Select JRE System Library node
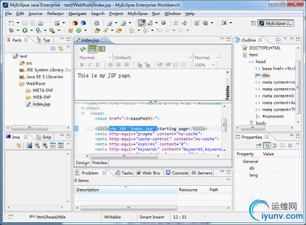Image resolution: width=306 pixels, height=225 pixels. click(45, 69)
